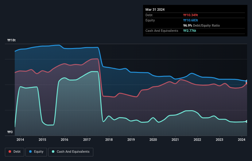The height and width of the screenshot is (161, 252).
Task: Click the 2024 x-axis label
Action: [242, 140]
